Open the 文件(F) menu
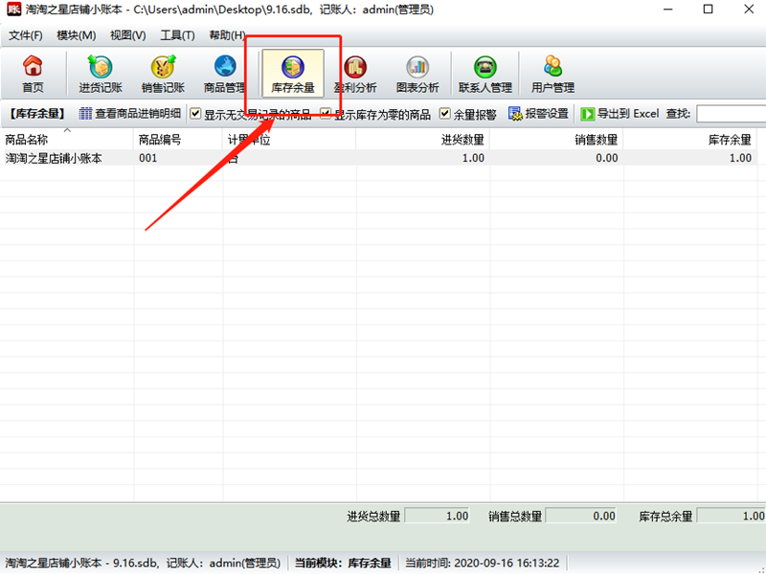 tap(26, 35)
